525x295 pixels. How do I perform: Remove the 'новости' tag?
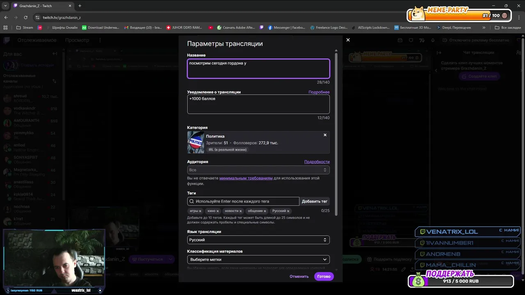pos(241,211)
